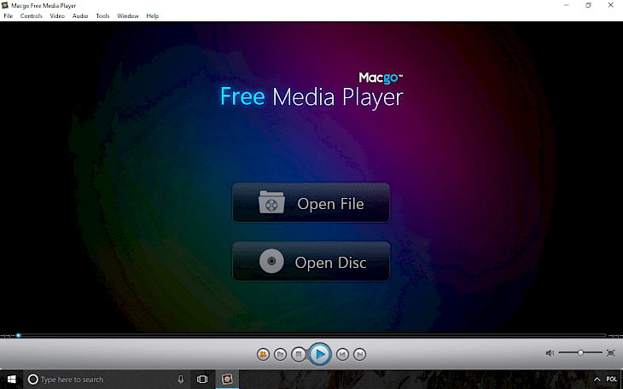Close the Macgo Free Media Player window
Image resolution: width=623 pixels, height=389 pixels.
coord(611,5)
